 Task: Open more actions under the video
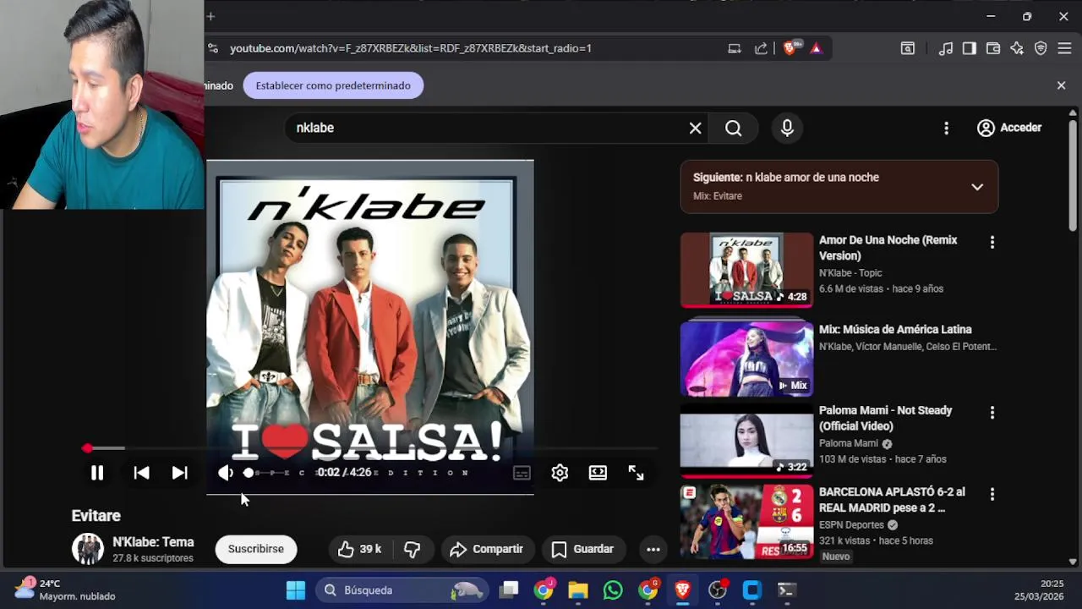(653, 549)
